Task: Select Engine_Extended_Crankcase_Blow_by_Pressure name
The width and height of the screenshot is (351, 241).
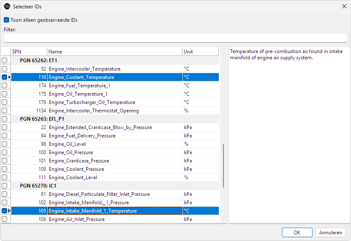Action: click(x=100, y=127)
